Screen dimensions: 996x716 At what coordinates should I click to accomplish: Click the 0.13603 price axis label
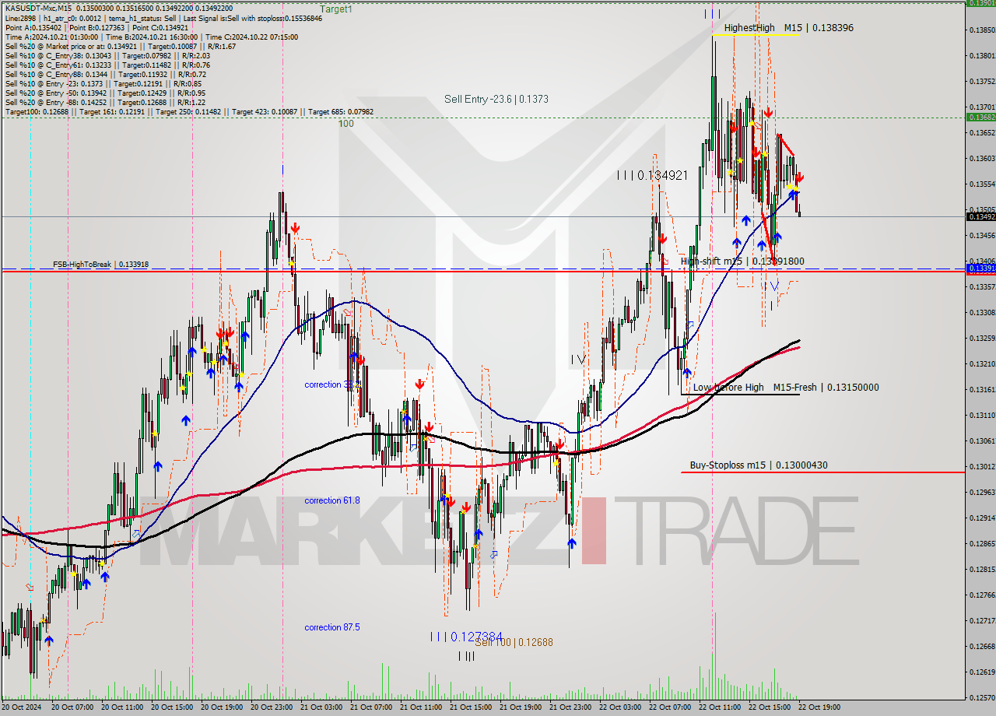tap(982, 158)
